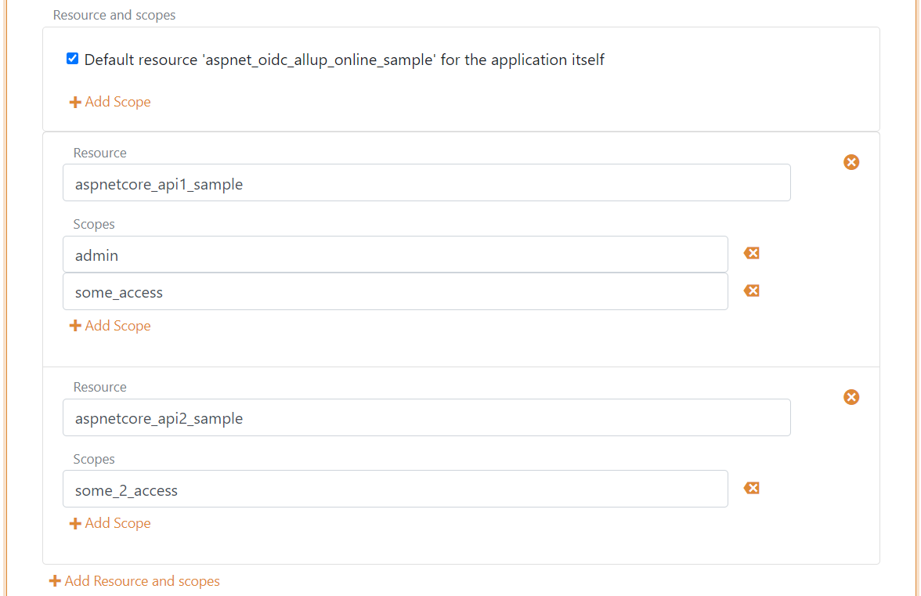Add Scope under aspnetcore_api2_sample

point(110,522)
